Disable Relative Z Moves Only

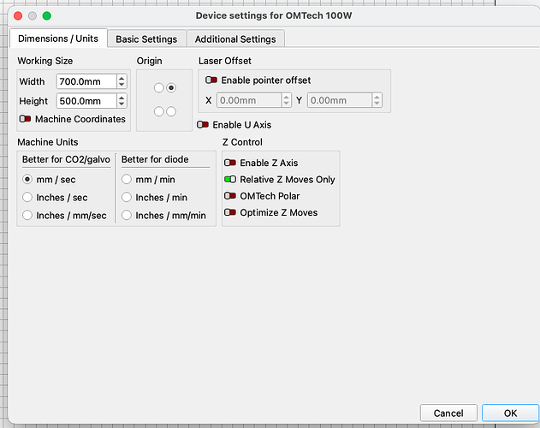tap(230, 180)
